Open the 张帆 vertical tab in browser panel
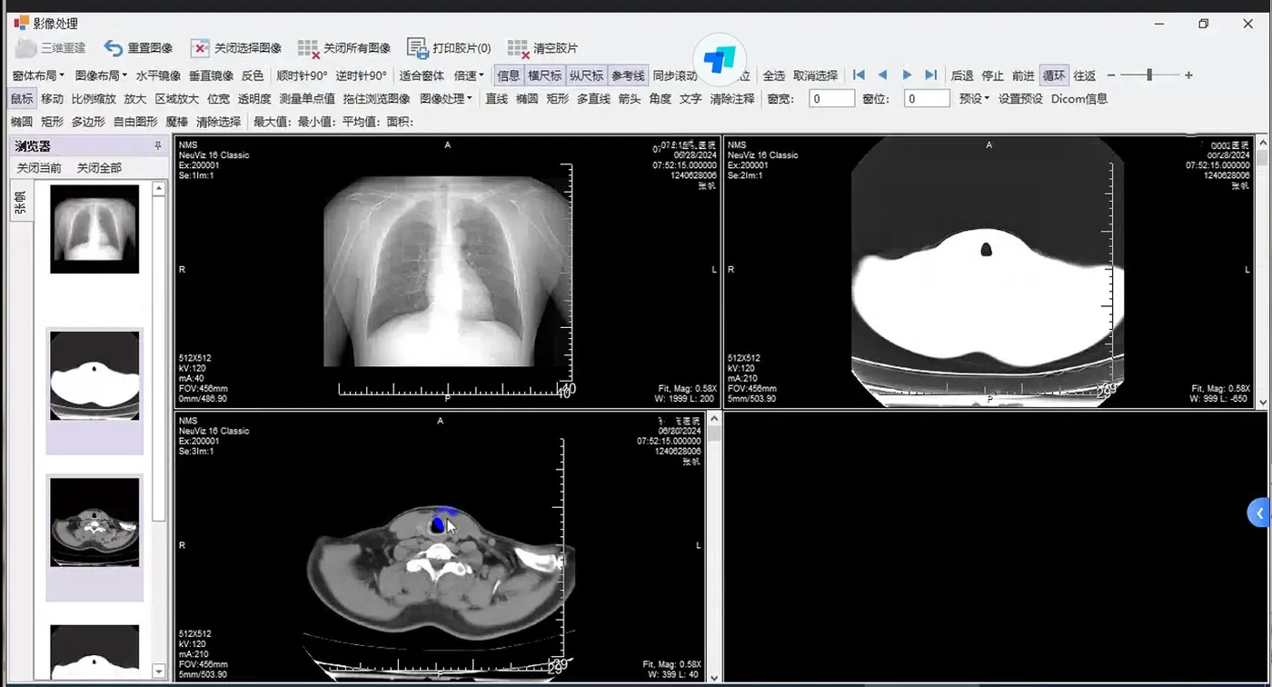The image size is (1272, 687). click(x=21, y=202)
